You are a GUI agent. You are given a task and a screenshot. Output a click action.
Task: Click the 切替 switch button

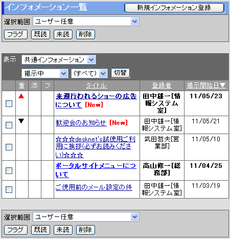pyautogui.click(x=120, y=73)
